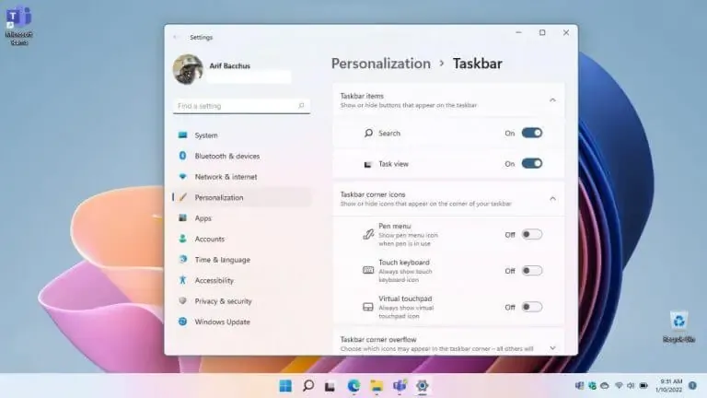Click the battery tray icon
Viewport: 707px width, 398px height.
click(643, 386)
